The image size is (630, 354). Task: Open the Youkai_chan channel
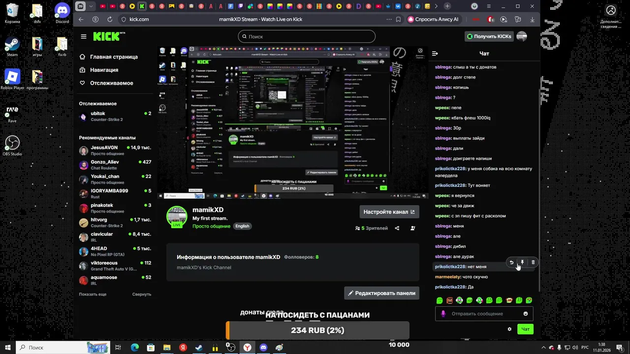click(115, 179)
